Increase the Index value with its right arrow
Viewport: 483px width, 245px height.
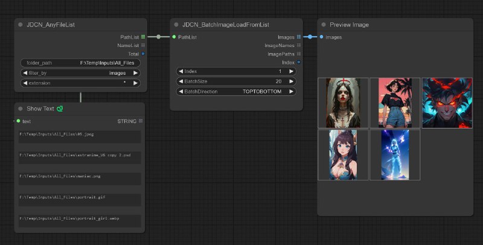[291, 71]
